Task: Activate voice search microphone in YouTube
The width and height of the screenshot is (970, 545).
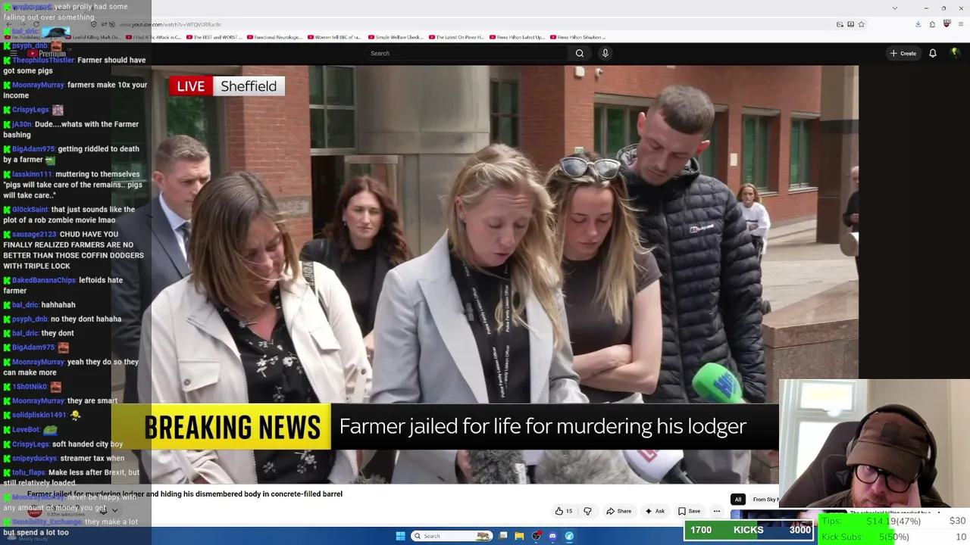Action: click(x=605, y=53)
